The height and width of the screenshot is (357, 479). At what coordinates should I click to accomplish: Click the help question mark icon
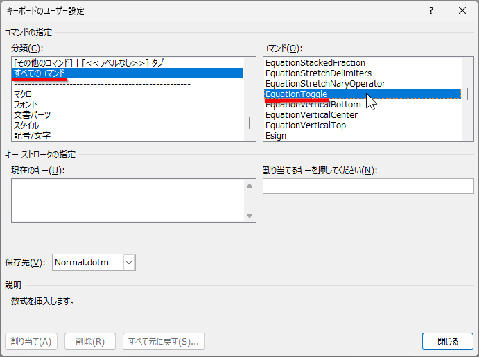click(x=430, y=10)
